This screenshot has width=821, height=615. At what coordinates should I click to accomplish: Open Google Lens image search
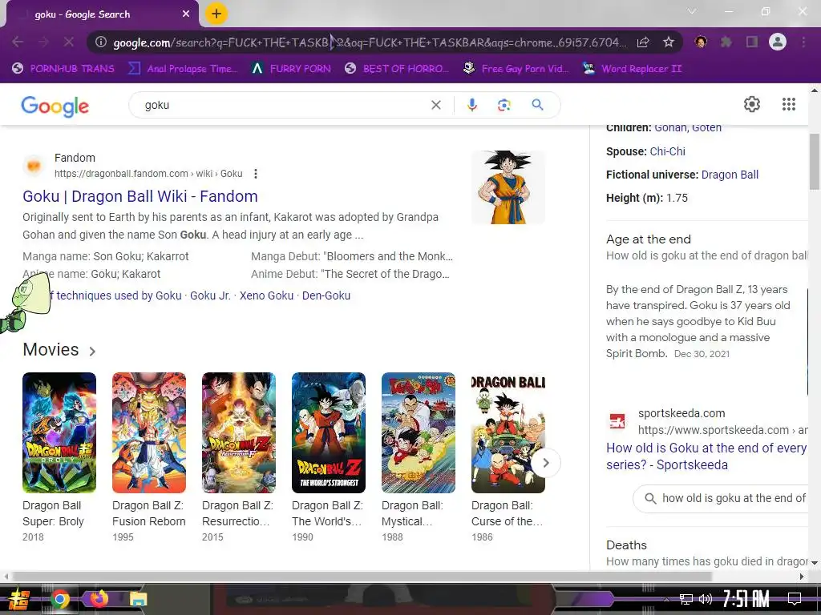pyautogui.click(x=504, y=105)
